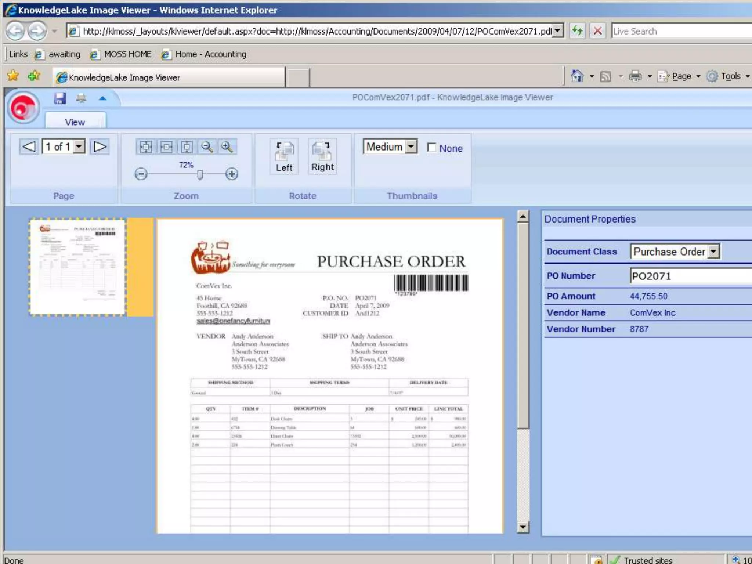
Task: Rotate the document Right
Action: pyautogui.click(x=322, y=156)
